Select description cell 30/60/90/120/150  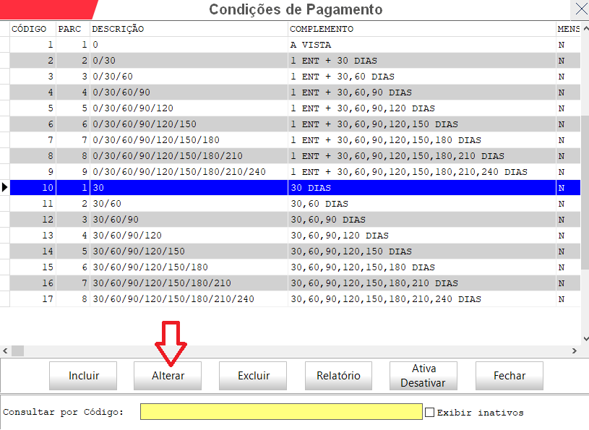189,251
